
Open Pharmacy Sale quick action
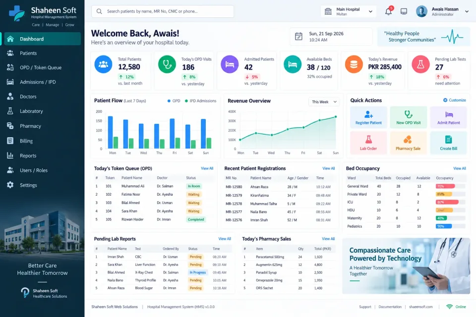[x=409, y=143]
